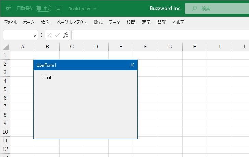Select row 5 header

pyautogui.click(x=5, y=89)
